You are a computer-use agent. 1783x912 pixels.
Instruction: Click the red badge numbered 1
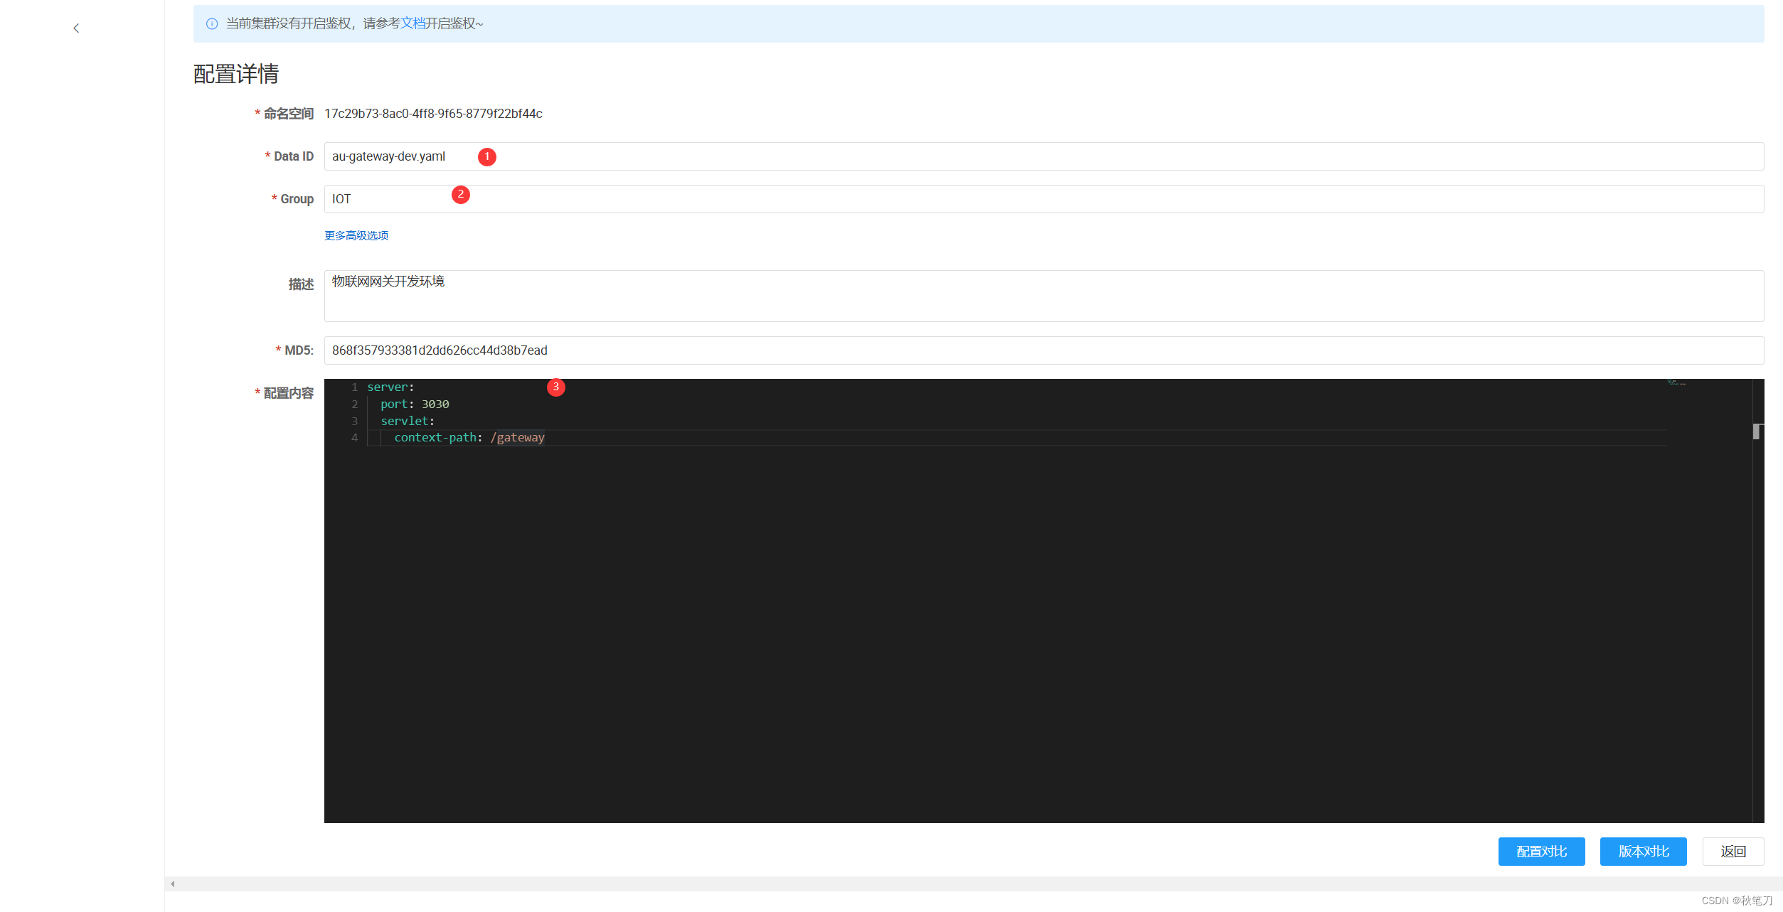pos(487,156)
